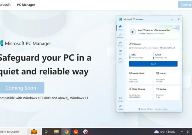This screenshot has width=192, height=135.
Task: Open File Explorer from the taskbar
Action: pyautogui.click(x=56, y=132)
